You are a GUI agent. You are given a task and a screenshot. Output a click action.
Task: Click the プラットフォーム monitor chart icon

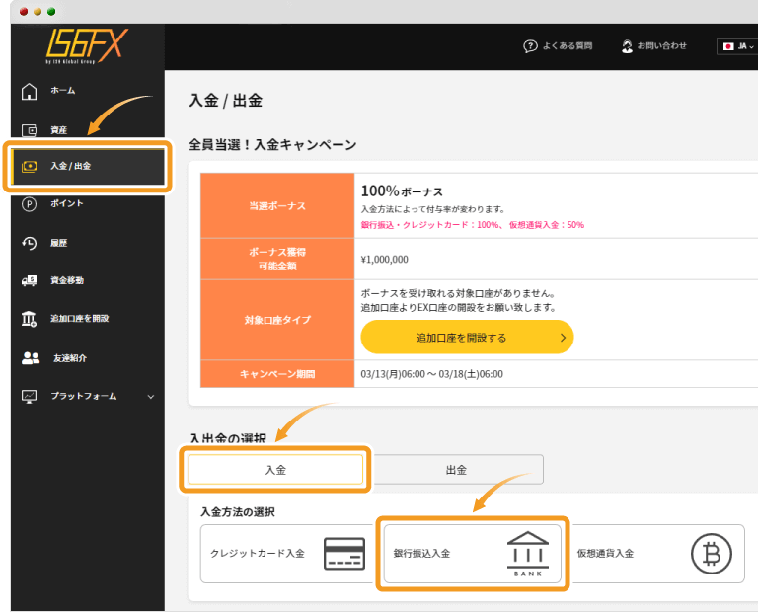(29, 397)
